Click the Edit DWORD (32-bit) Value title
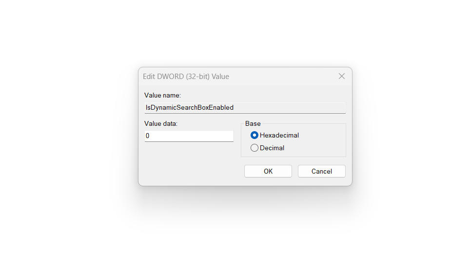Image resolution: width=450 pixels, height=257 pixels. 186,77
